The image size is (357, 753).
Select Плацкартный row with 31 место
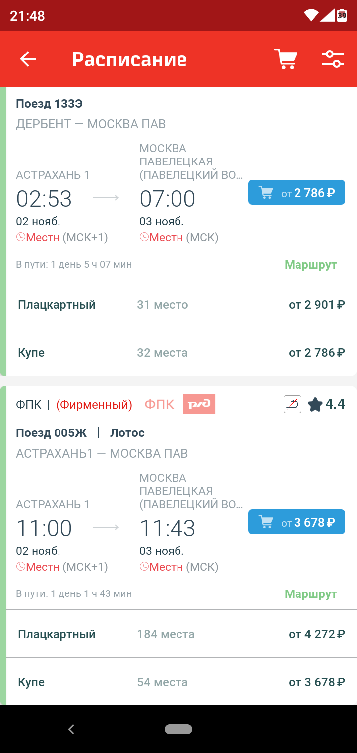181,304
